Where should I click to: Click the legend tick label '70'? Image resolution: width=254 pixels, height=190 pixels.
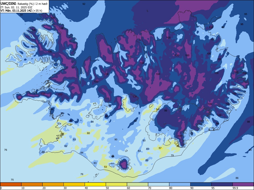point(150,188)
